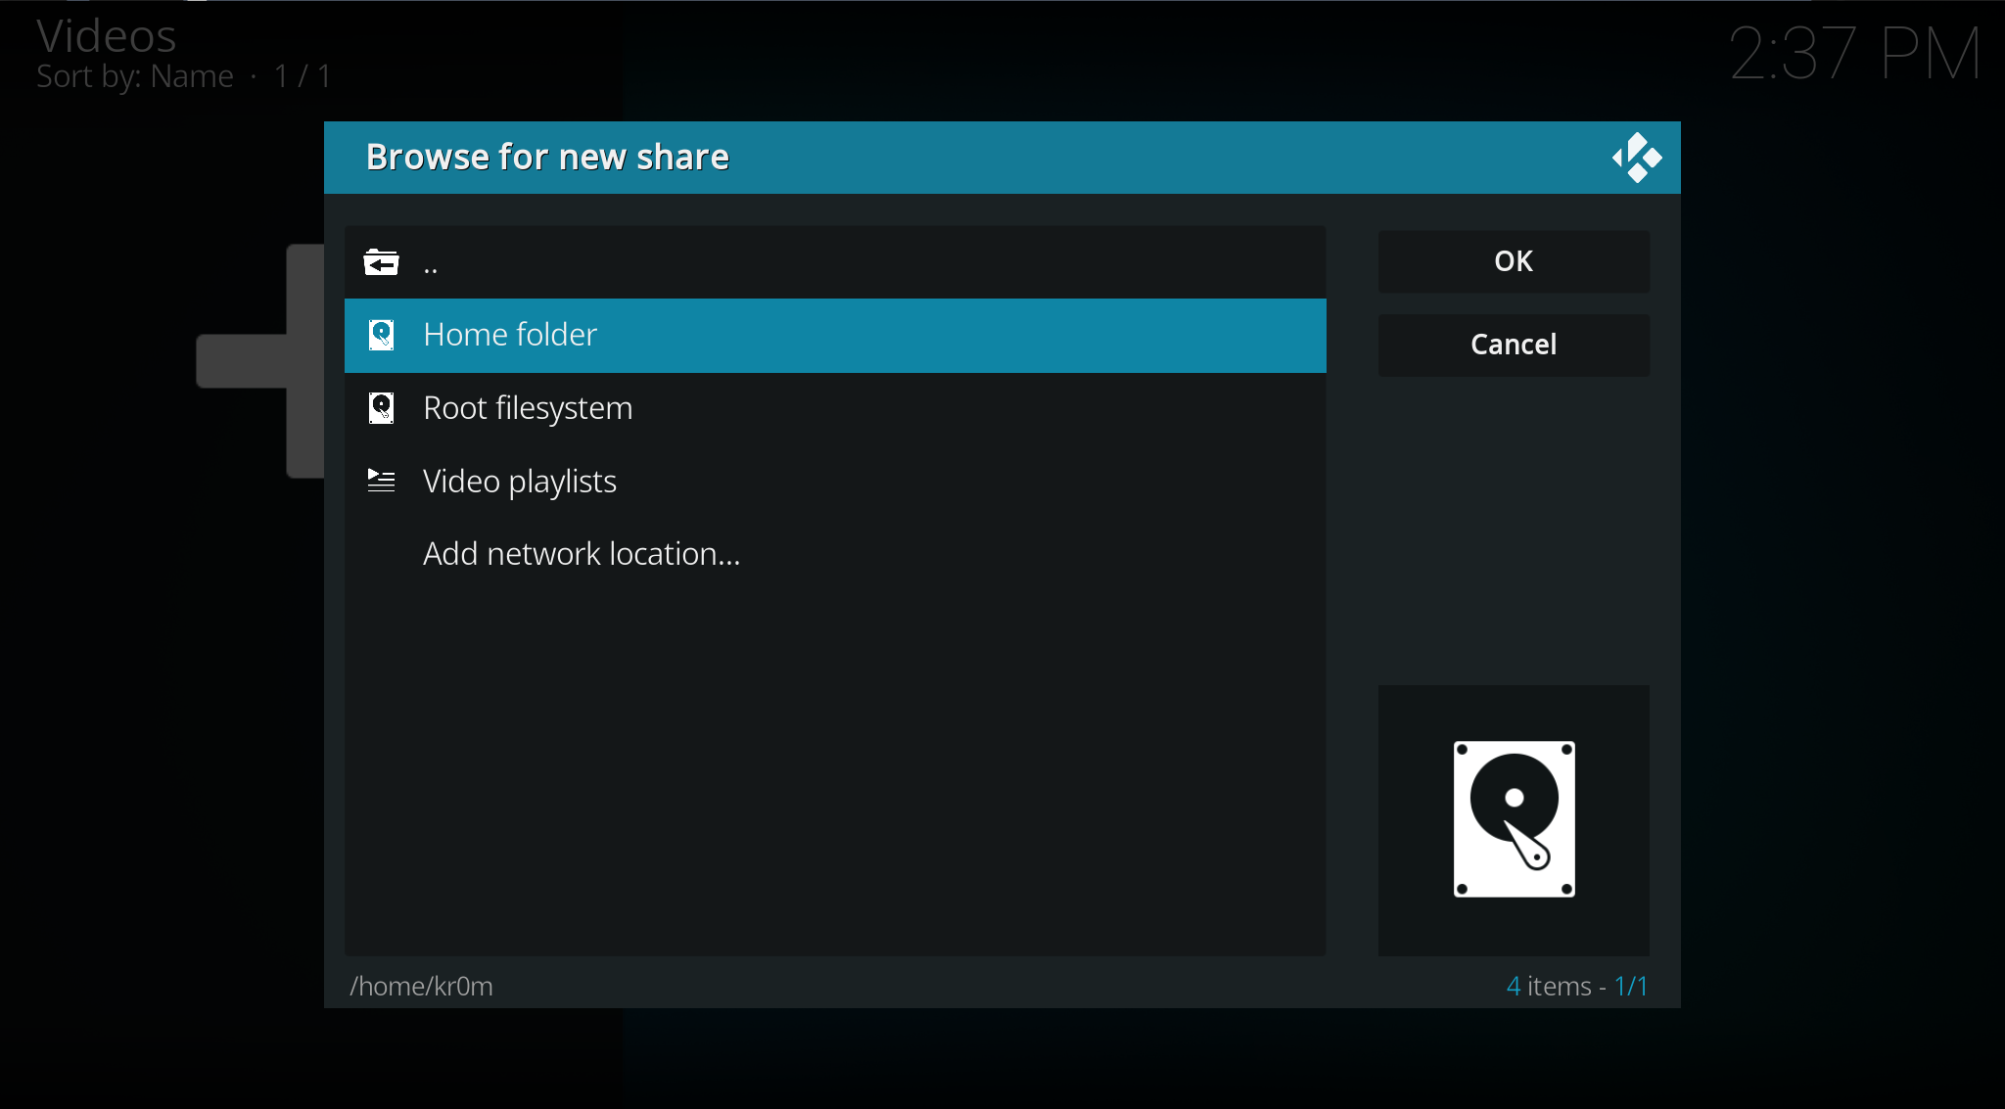Click the /home/kr0m path label
The image size is (2005, 1109).
click(x=421, y=986)
